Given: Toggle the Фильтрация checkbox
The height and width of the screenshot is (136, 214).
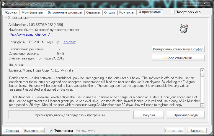Looking at the screenshot, I should click(51, 131).
